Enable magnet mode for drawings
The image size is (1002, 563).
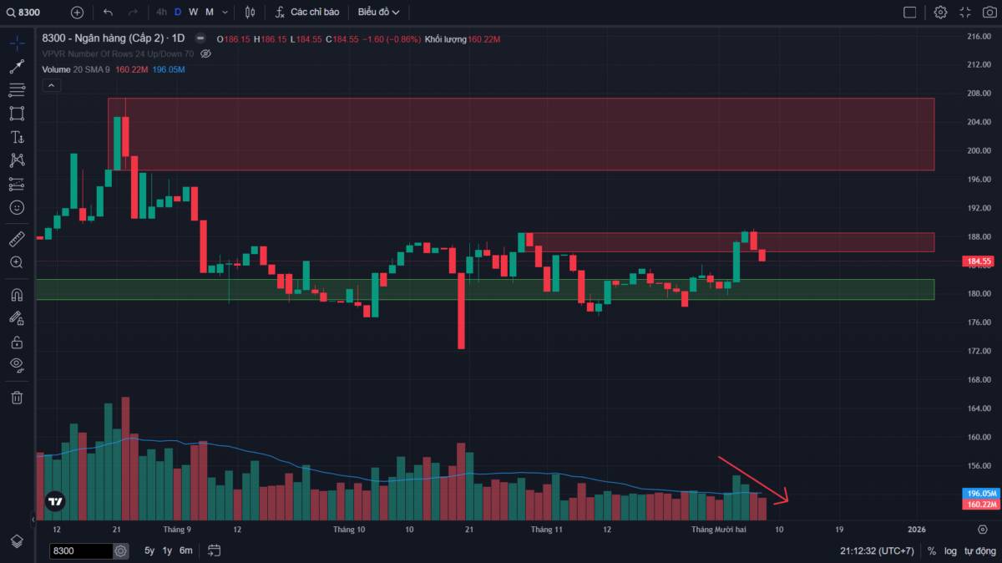click(x=17, y=295)
